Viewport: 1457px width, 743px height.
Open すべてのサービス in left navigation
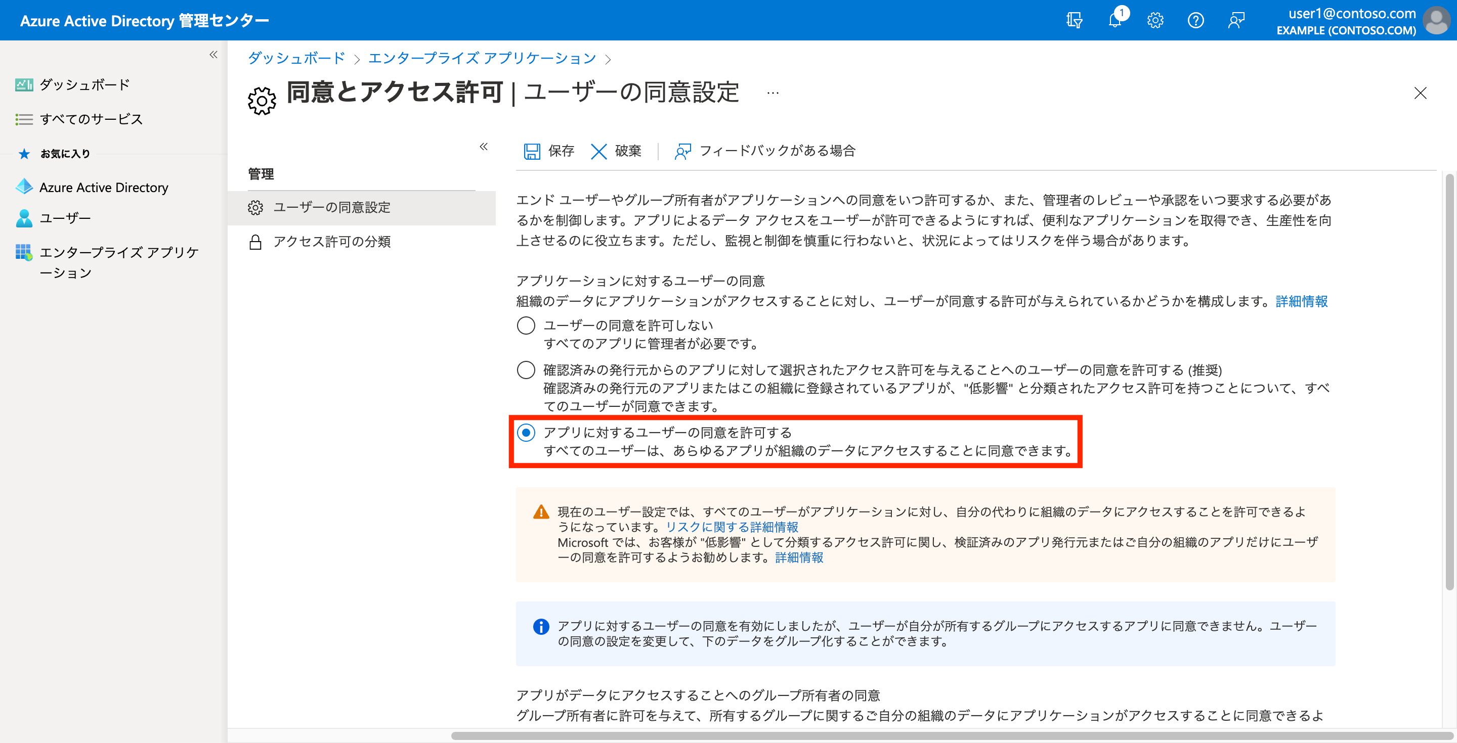pyautogui.click(x=91, y=119)
